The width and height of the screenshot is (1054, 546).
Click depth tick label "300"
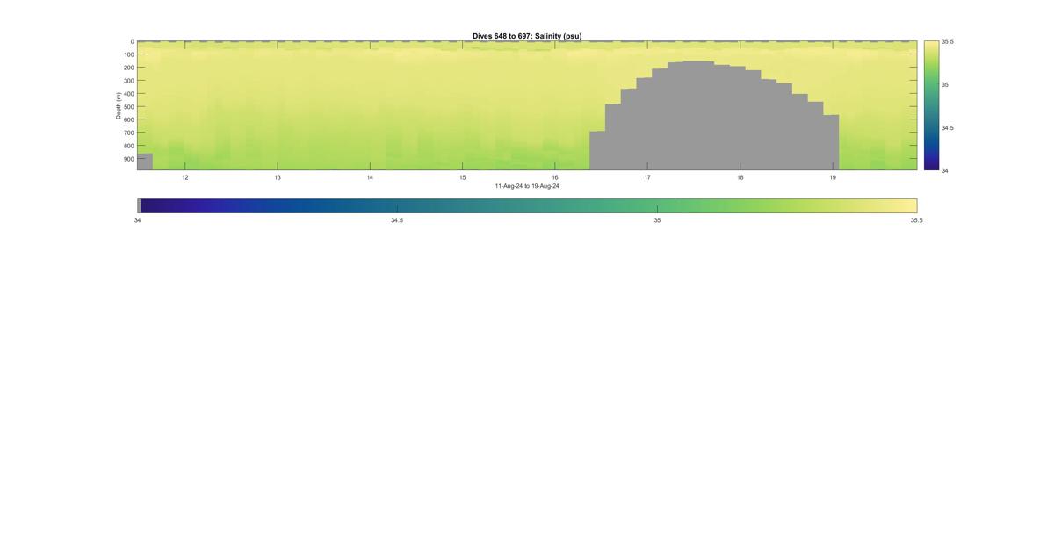pyautogui.click(x=129, y=81)
